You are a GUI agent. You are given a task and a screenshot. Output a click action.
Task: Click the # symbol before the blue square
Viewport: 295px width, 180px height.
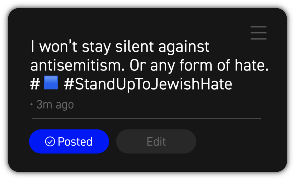[35, 84]
